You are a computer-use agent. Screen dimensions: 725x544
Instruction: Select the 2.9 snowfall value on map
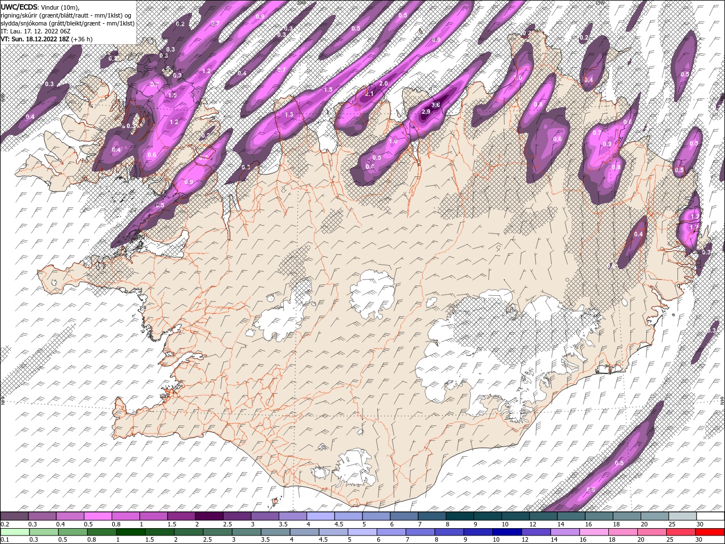(426, 112)
